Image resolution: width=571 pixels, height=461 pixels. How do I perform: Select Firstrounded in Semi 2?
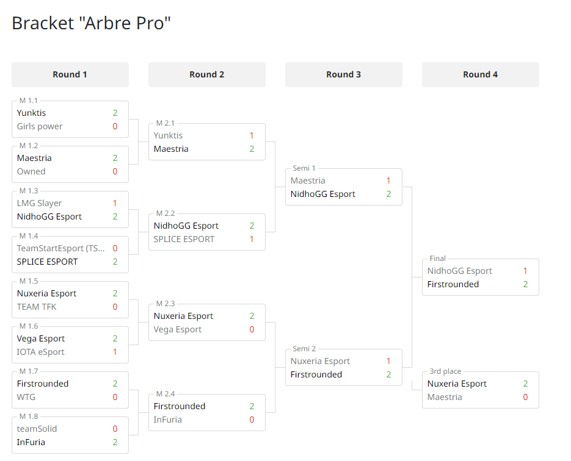[316, 374]
